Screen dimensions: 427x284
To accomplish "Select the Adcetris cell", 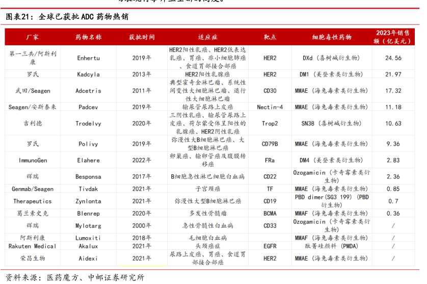I will (88, 91).
